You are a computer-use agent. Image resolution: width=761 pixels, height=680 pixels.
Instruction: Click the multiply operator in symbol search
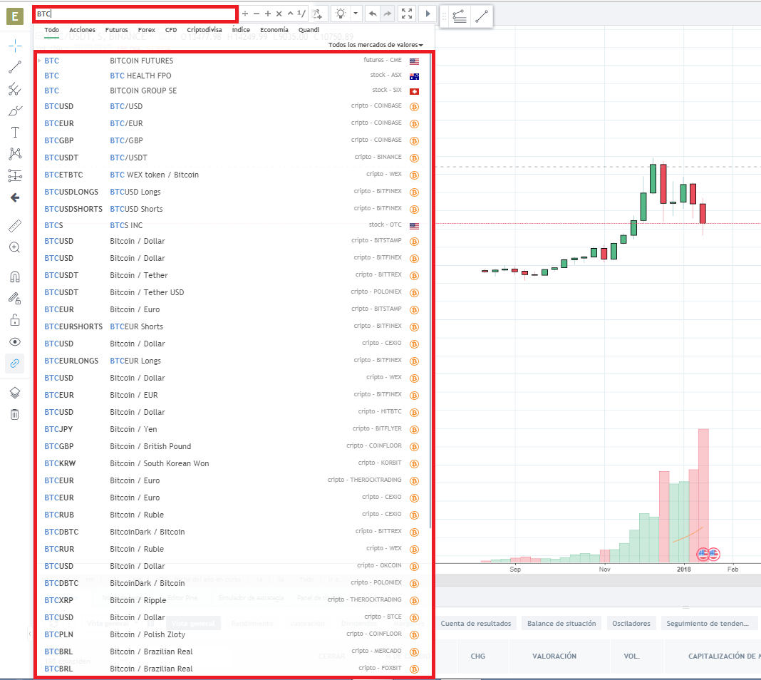(x=279, y=14)
